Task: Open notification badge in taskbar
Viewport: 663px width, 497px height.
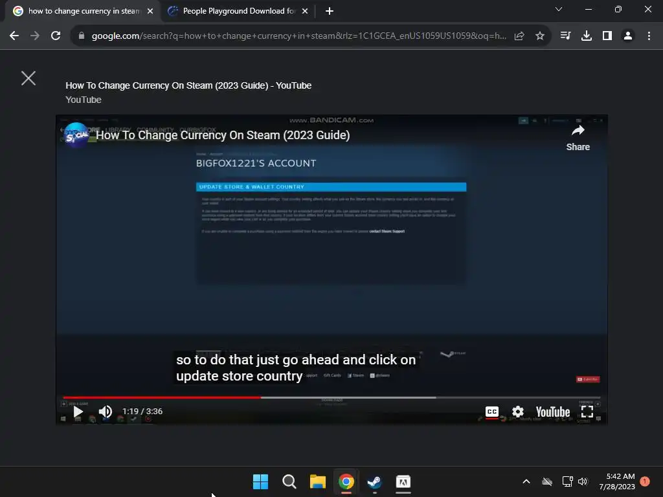Action: click(x=645, y=481)
